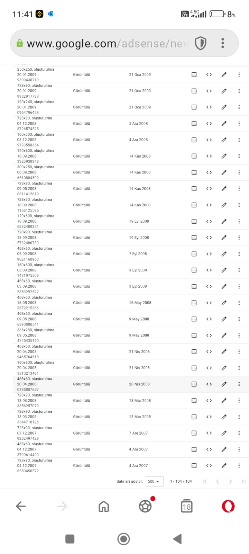249x554 pixels.
Task: Toggle the shield ad blocker in address bar
Action: pyautogui.click(x=201, y=43)
